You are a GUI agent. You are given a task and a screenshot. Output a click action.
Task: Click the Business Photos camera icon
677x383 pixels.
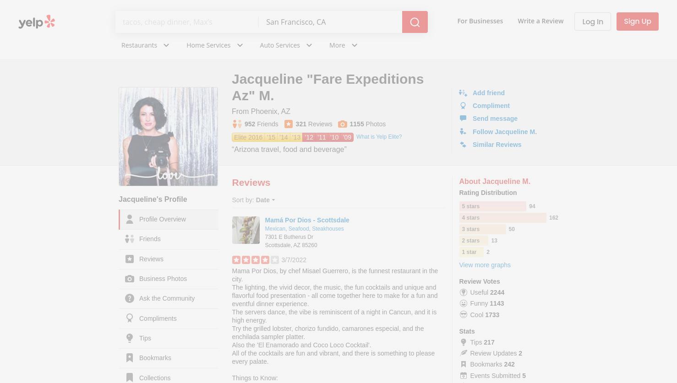[130, 279]
